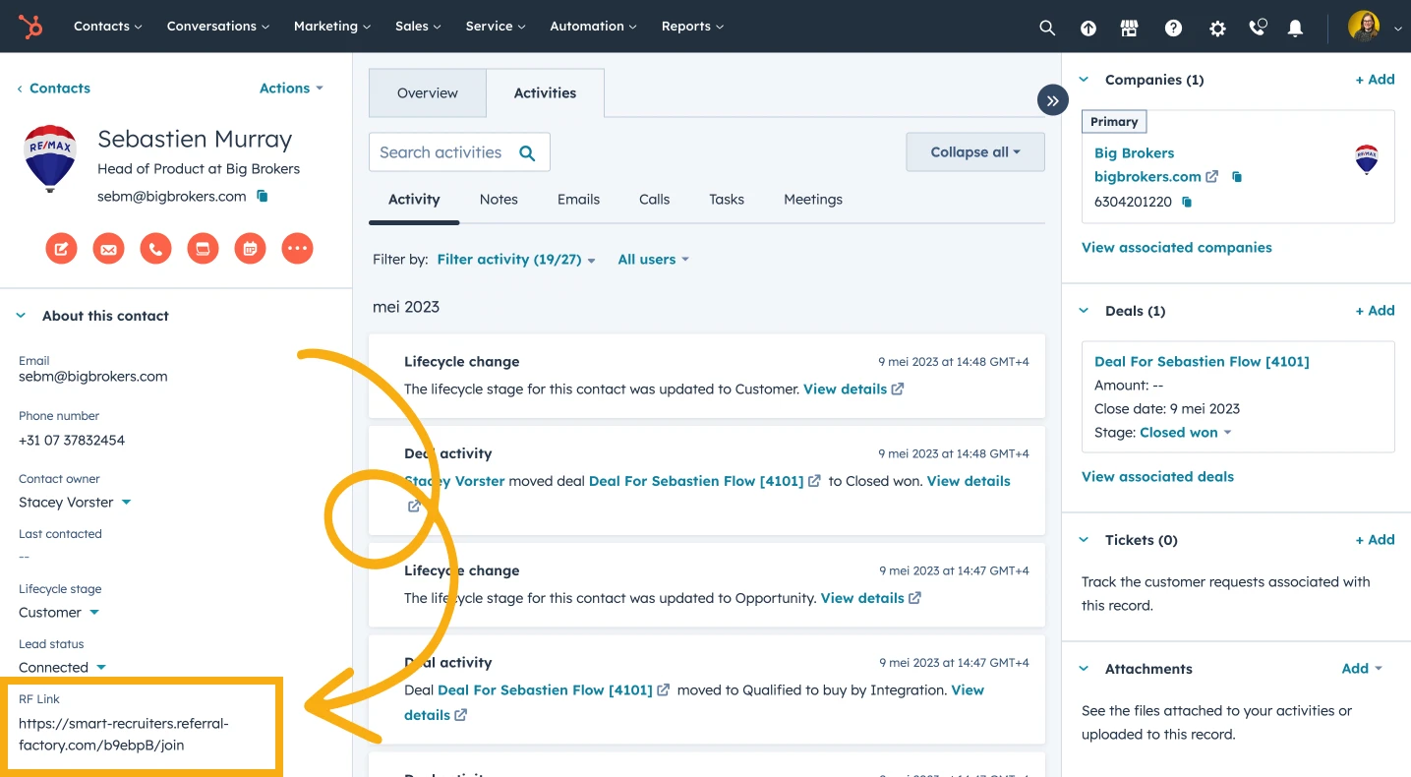Go back via Contacts link
Image resolution: width=1411 pixels, height=777 pixels.
(54, 89)
